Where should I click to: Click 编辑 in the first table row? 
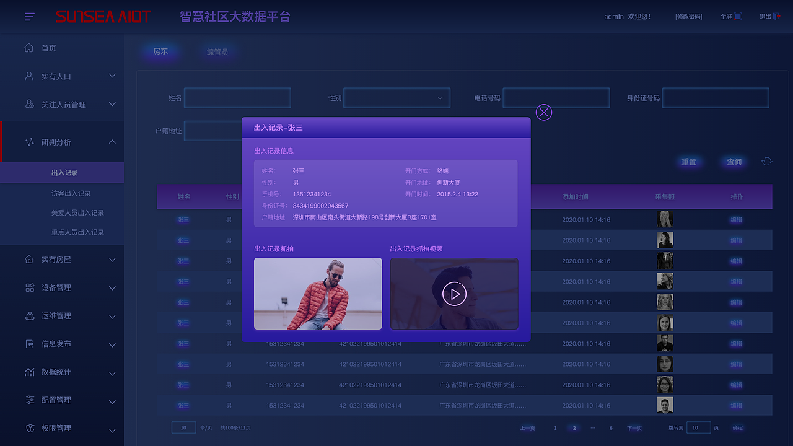(x=736, y=219)
